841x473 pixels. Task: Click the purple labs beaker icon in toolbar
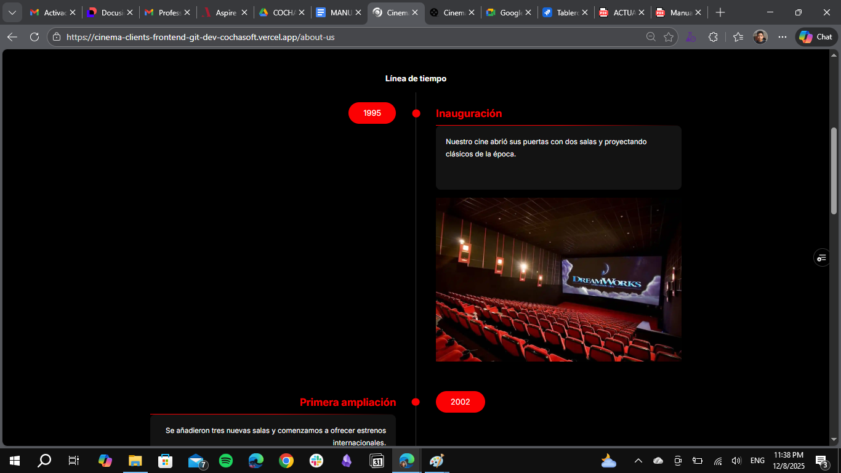coord(691,36)
